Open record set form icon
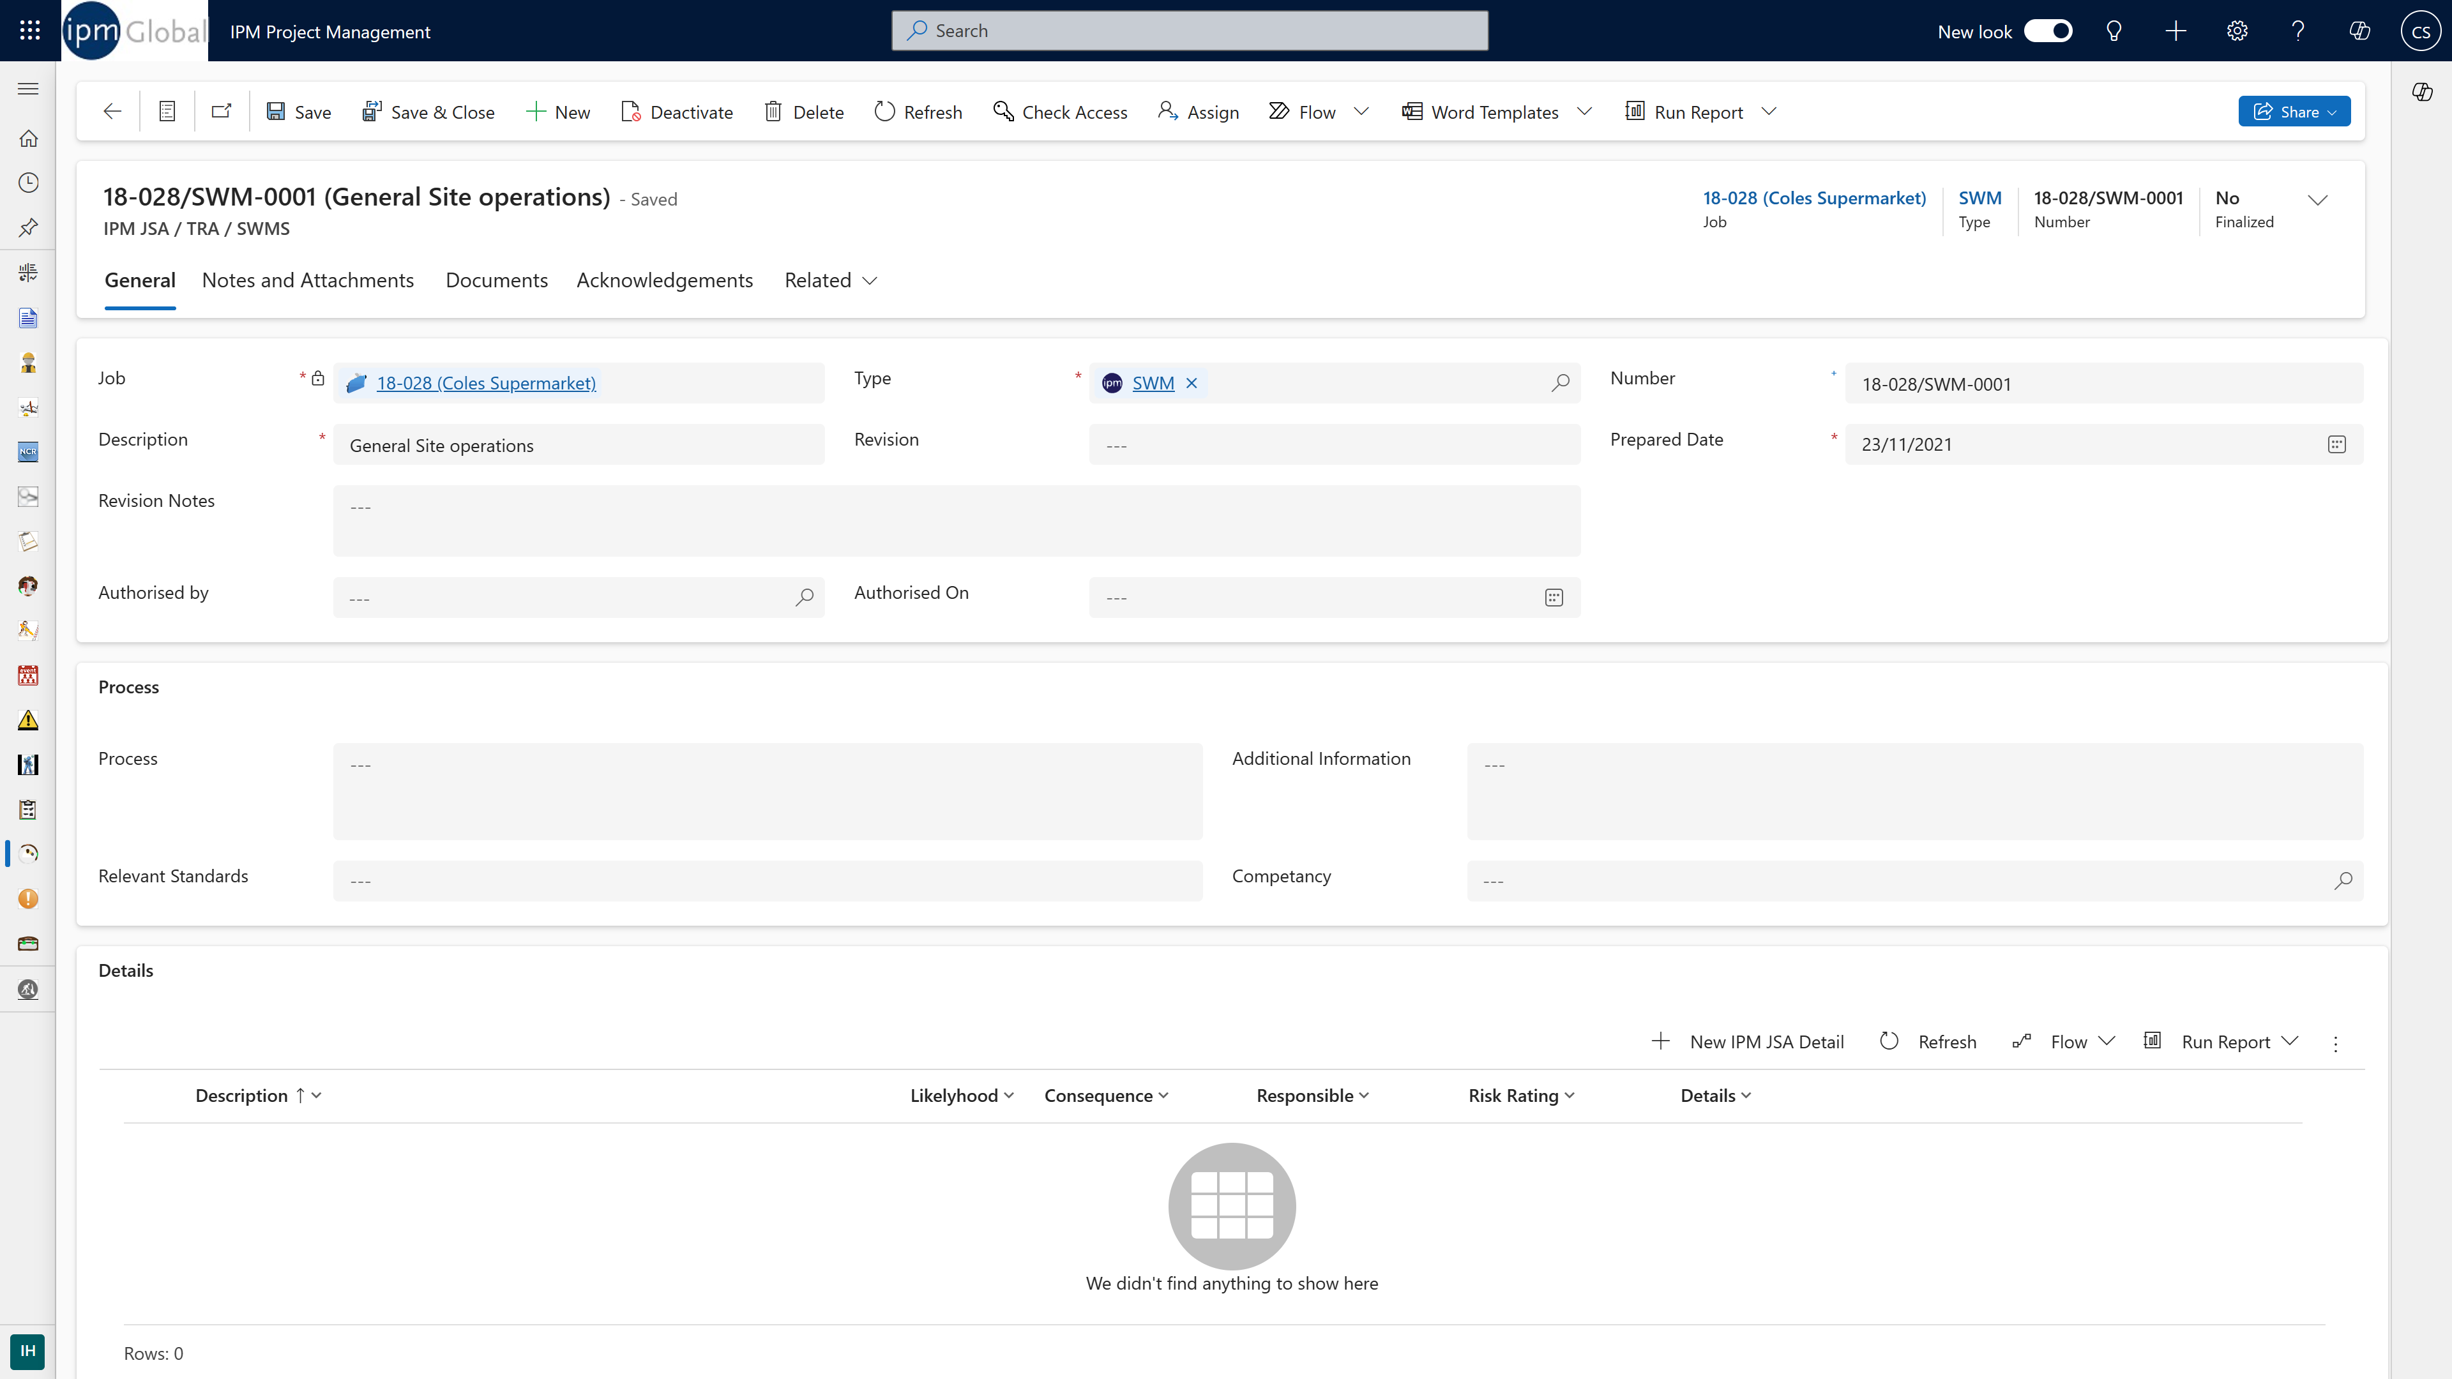The image size is (2452, 1379). (x=167, y=111)
